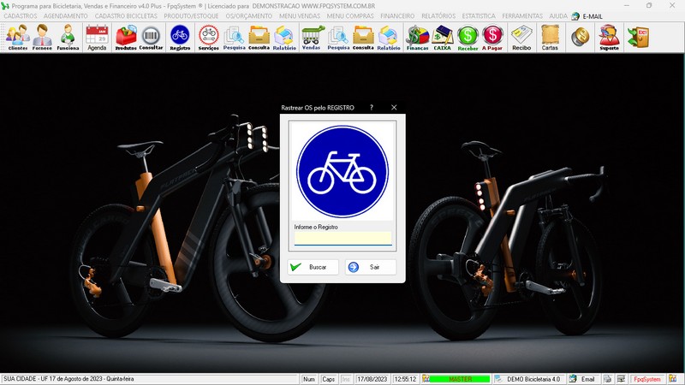Open the CAIXA cash book icon
The width and height of the screenshot is (685, 385).
point(442,38)
